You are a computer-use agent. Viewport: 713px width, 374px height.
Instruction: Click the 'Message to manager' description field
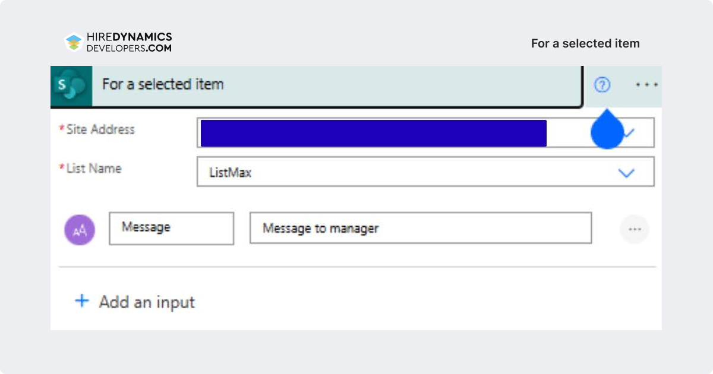coord(421,228)
